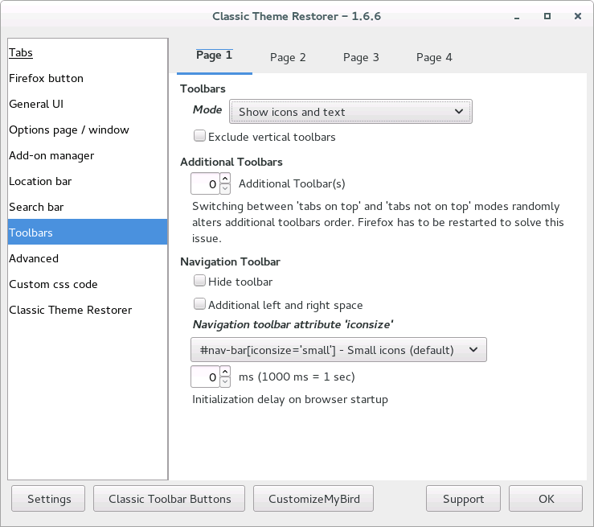
Task: Select the highlighted Toolbars category
Action: 88,232
